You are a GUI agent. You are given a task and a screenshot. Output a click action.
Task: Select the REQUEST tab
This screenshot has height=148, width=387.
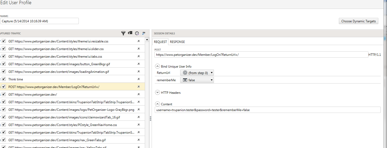(x=160, y=42)
